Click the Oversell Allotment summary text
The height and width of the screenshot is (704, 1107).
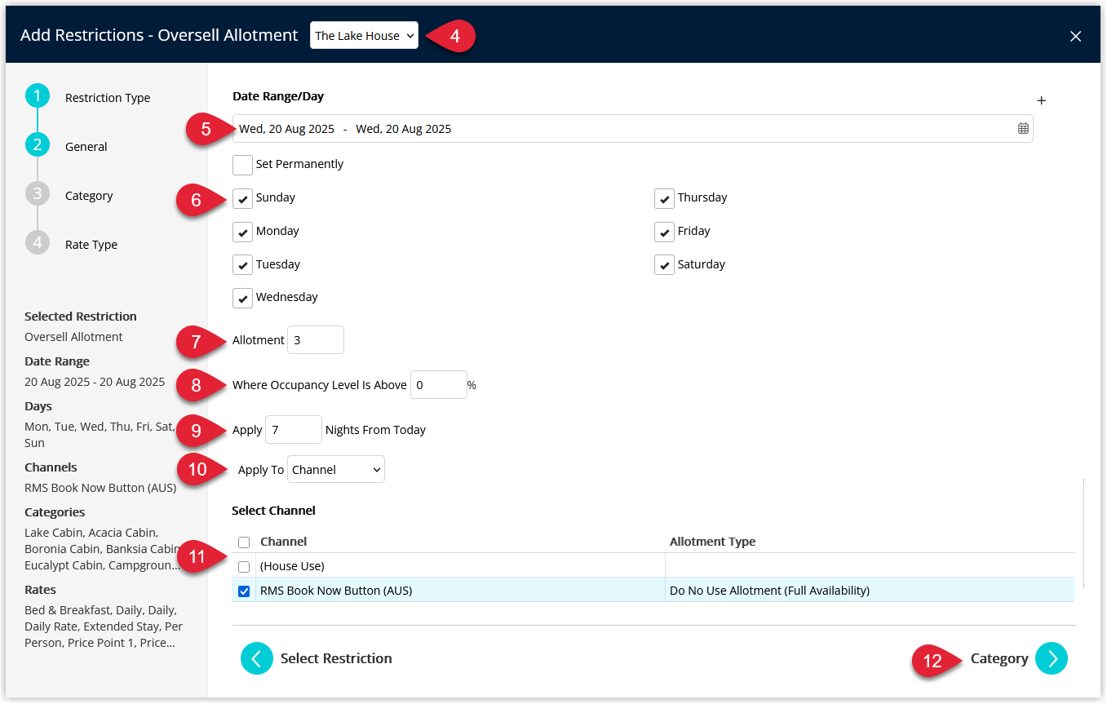[x=73, y=337]
